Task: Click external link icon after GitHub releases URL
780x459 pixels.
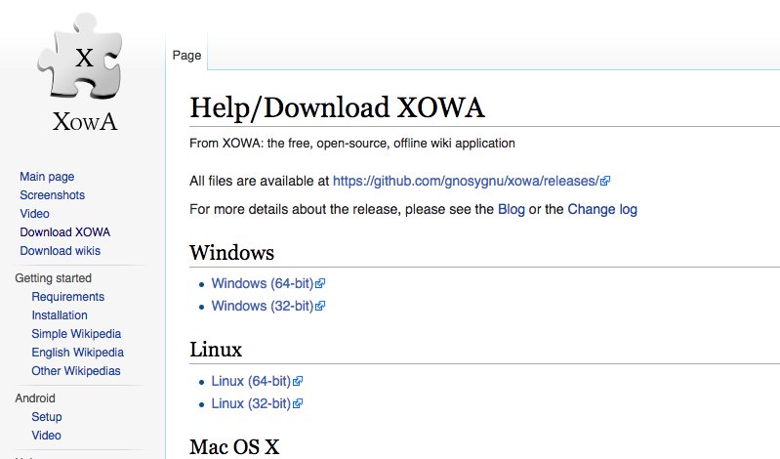Action: click(x=605, y=182)
